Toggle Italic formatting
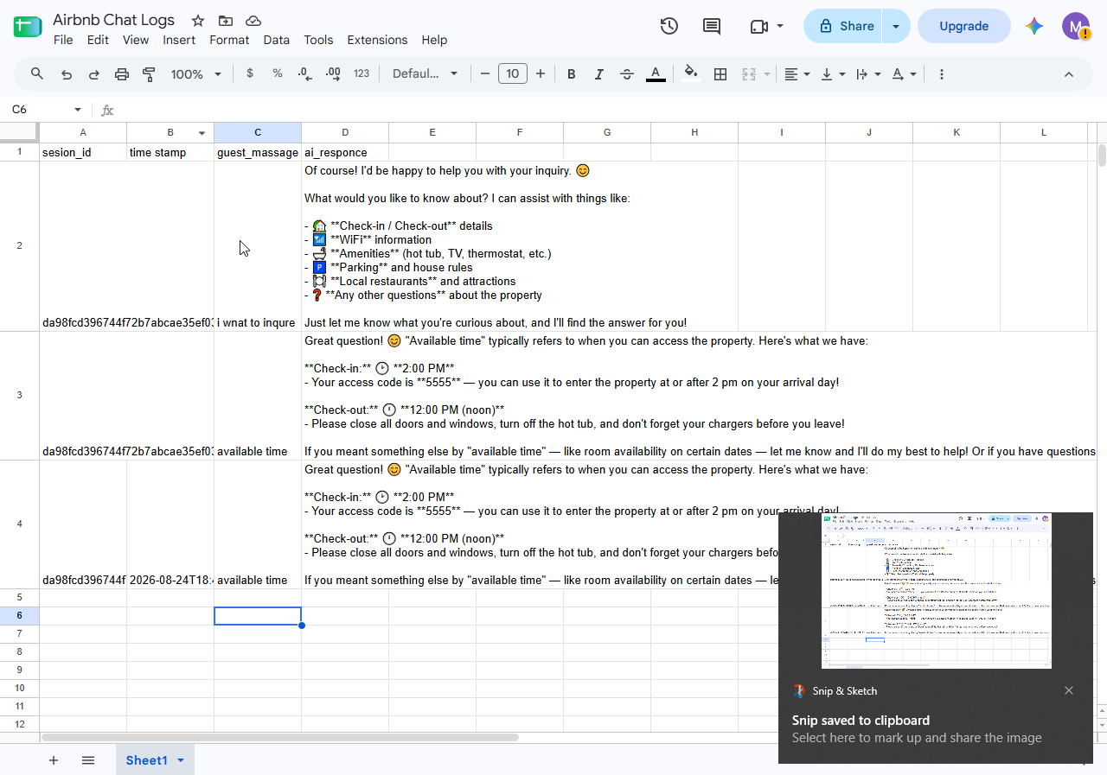This screenshot has height=775, width=1107. coord(598,74)
